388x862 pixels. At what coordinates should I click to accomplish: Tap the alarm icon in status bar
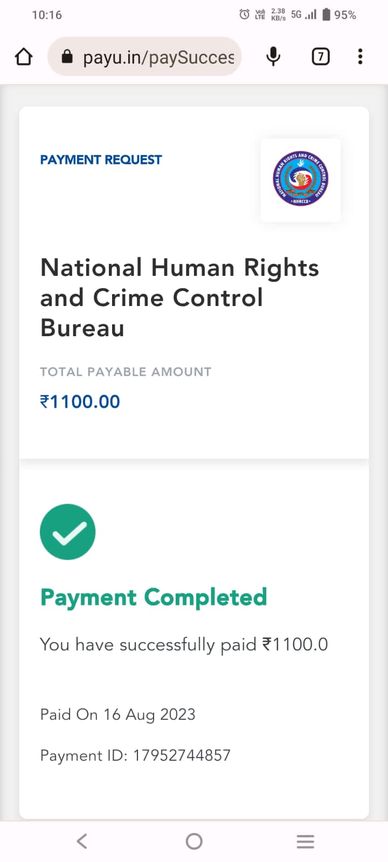point(244,15)
